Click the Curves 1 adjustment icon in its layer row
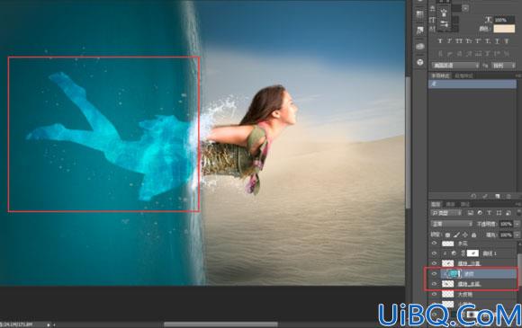This screenshot has height=328, width=522. click(454, 253)
